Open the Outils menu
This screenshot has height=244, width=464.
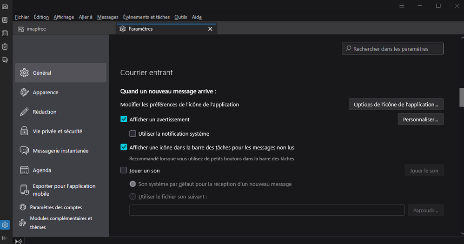pyautogui.click(x=180, y=17)
